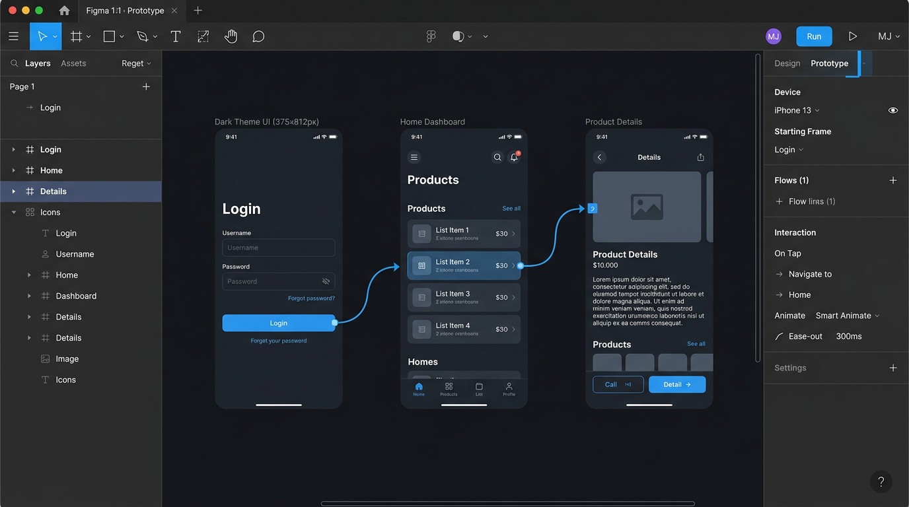909x507 pixels.
Task: Close the Figma Prototype file tab
Action: (x=174, y=11)
